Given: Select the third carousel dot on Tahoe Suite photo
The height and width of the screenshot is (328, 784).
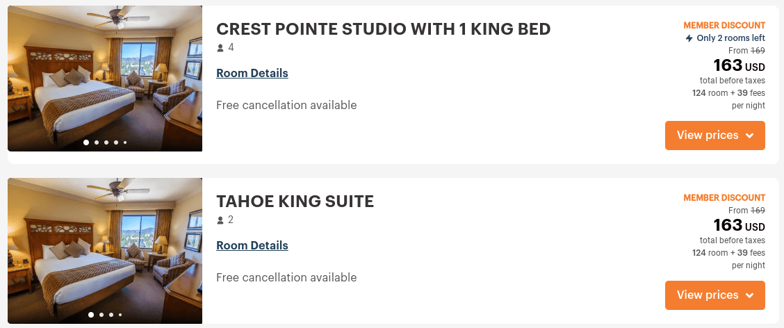Looking at the screenshot, I should 111,315.
